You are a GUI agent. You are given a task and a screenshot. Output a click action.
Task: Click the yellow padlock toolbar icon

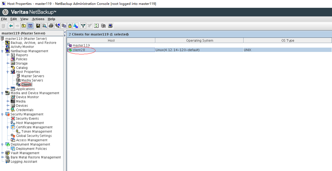point(70,26)
